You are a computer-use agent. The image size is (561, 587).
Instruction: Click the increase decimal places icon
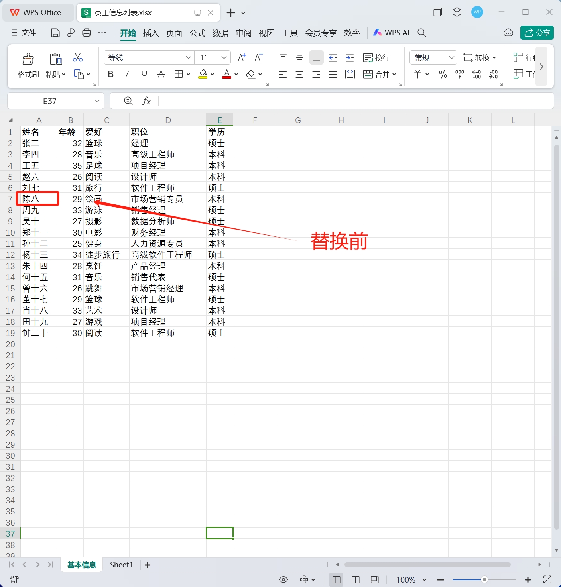476,74
